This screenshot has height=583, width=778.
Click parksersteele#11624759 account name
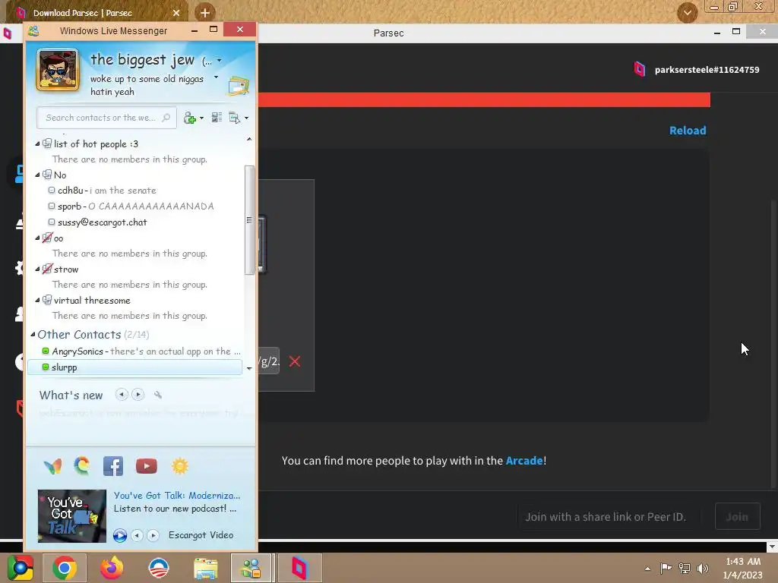click(x=707, y=70)
